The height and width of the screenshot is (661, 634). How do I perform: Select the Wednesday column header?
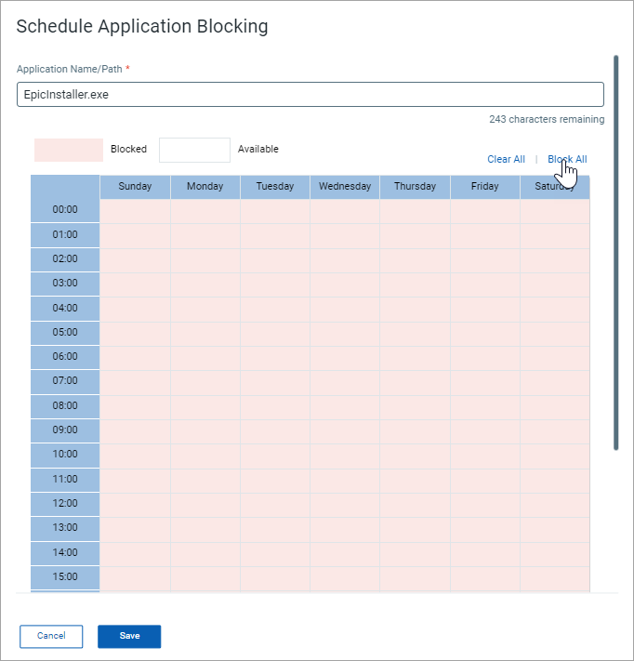click(x=345, y=187)
